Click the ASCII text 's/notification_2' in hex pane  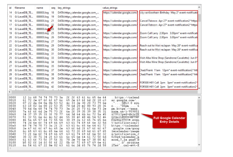(125, 134)
